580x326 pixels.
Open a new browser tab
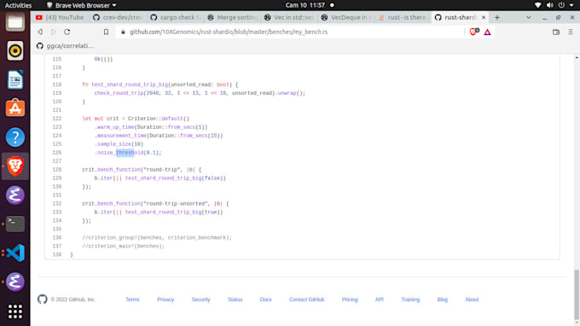click(497, 17)
